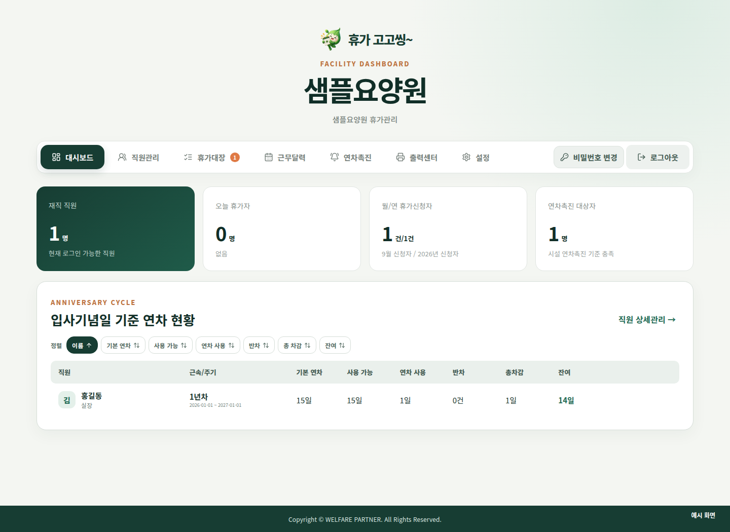
Task: Click the 샘플요양원 title heading
Action: [365, 91]
